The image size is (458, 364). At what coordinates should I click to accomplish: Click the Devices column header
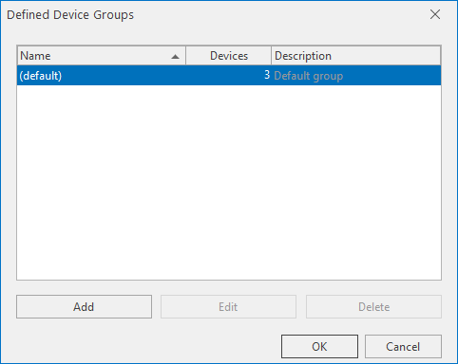229,56
